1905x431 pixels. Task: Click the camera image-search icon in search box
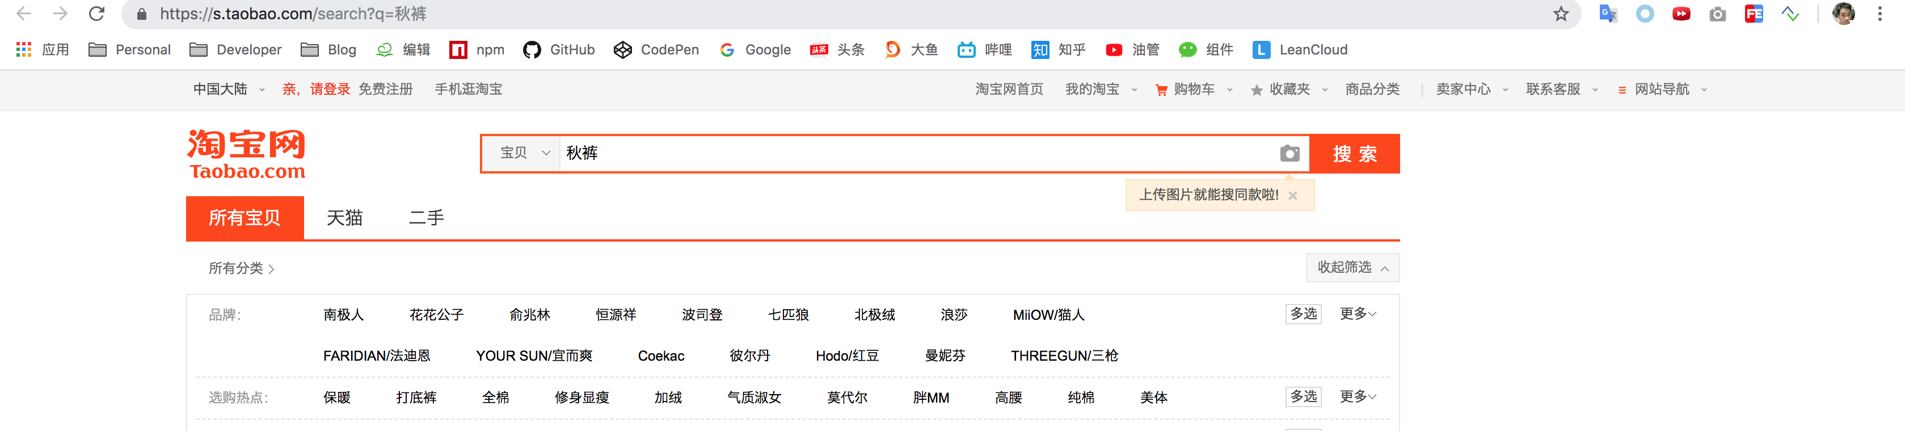point(1289,153)
